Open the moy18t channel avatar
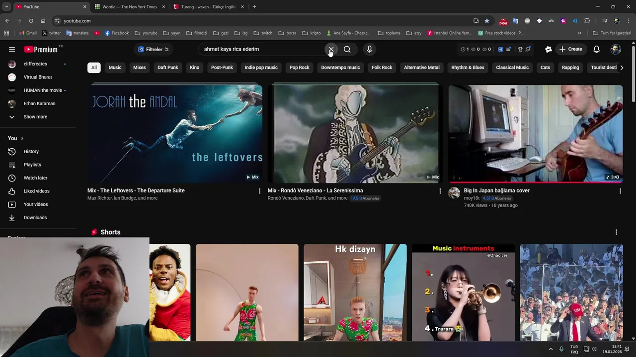The height and width of the screenshot is (357, 636). click(x=454, y=193)
